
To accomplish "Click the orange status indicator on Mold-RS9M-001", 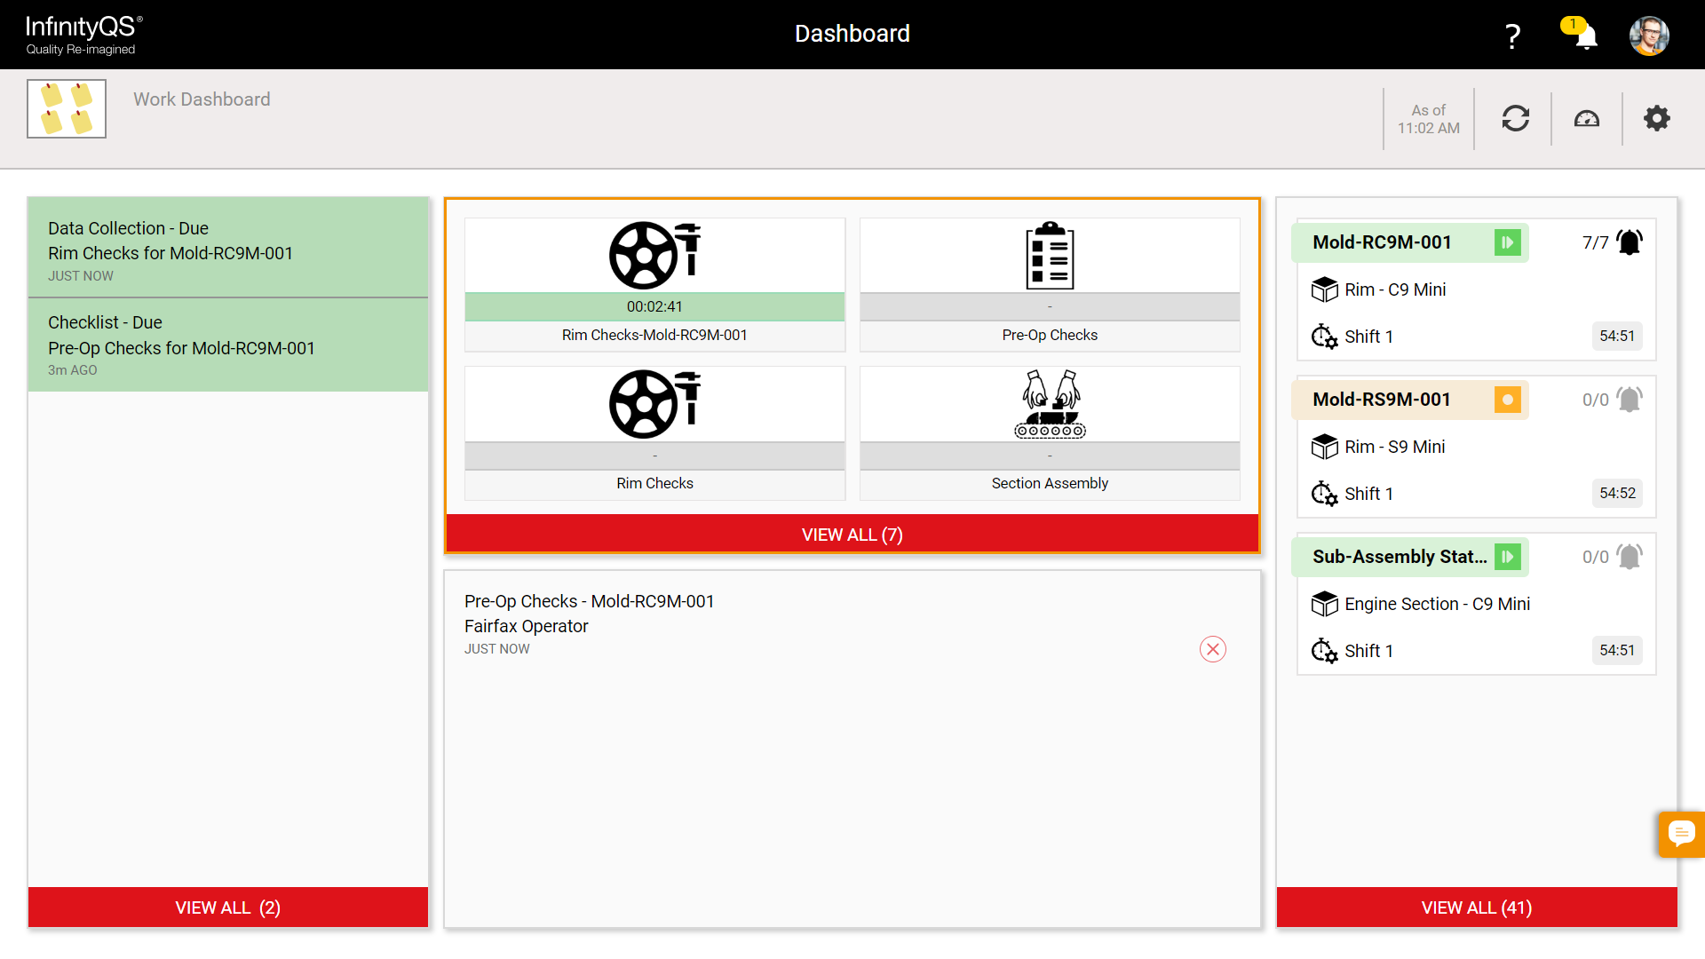I will [1507, 400].
